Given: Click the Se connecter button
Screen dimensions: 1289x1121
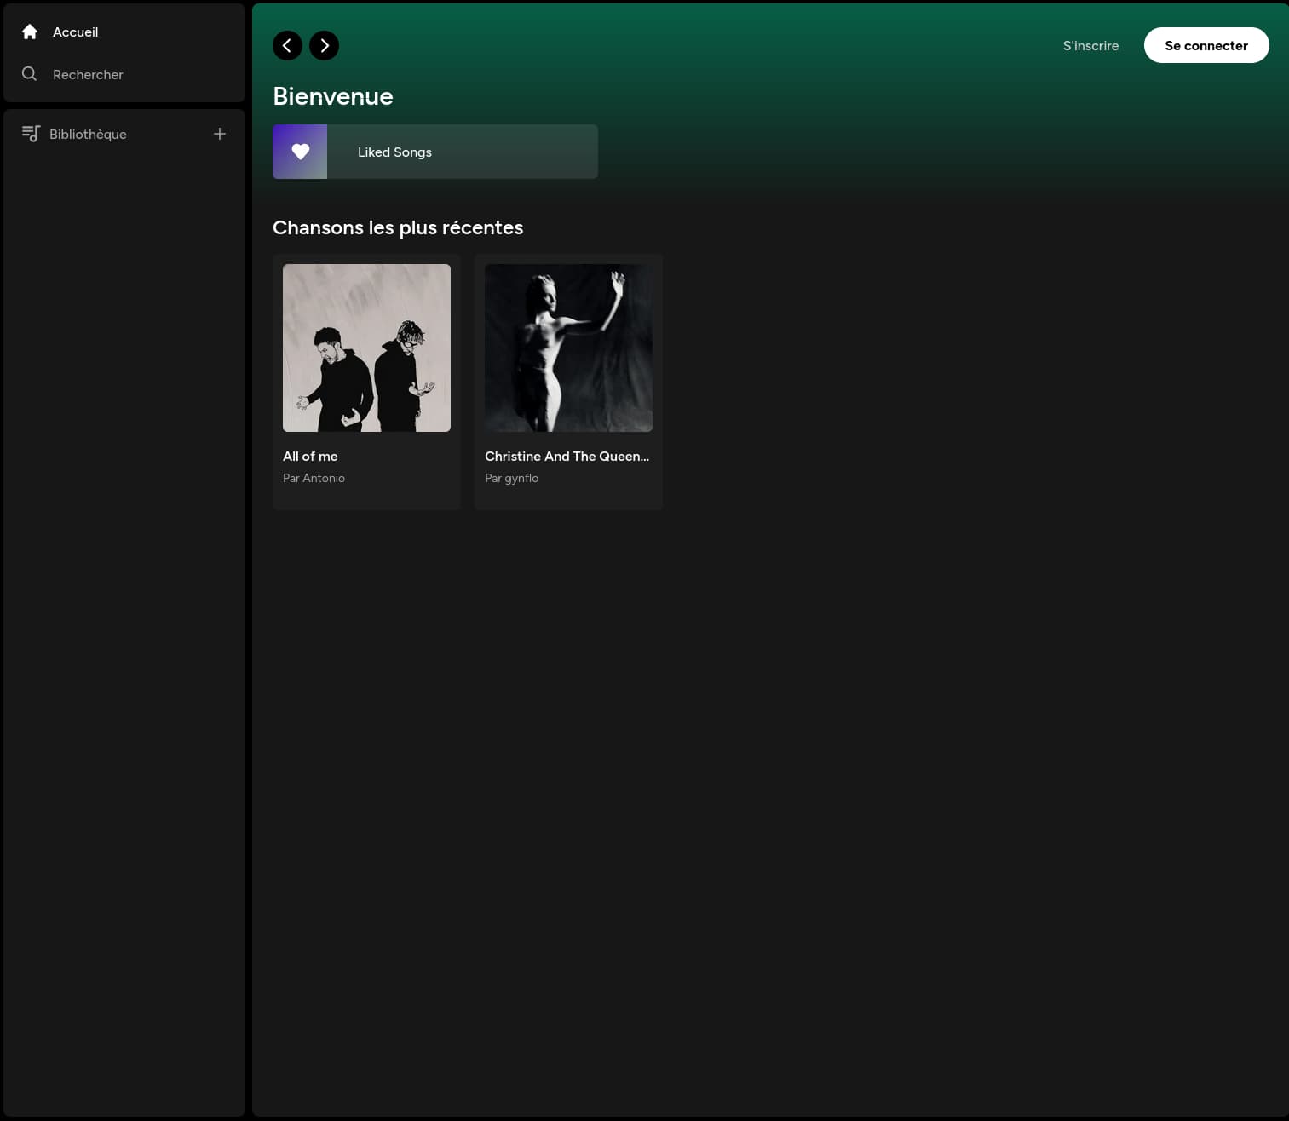Looking at the screenshot, I should pyautogui.click(x=1206, y=45).
